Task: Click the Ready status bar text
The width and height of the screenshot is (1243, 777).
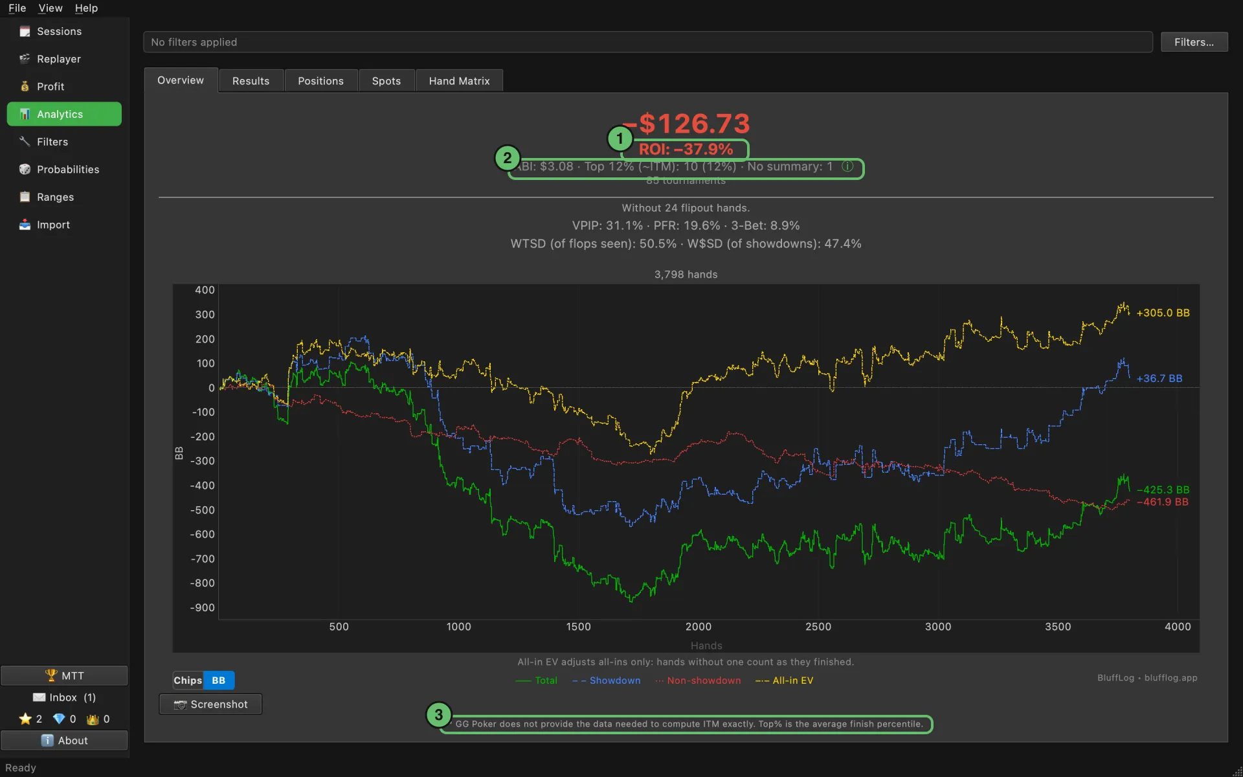Action: point(21,767)
